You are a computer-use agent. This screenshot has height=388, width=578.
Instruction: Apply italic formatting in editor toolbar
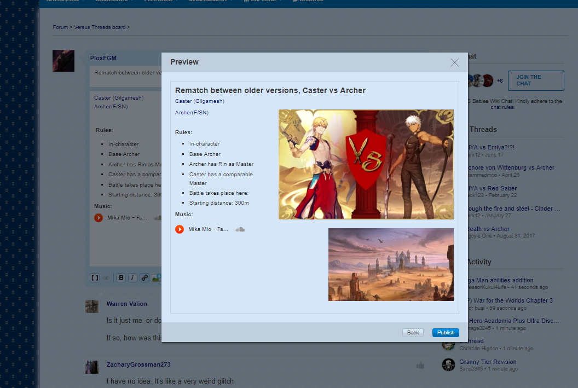[132, 278]
